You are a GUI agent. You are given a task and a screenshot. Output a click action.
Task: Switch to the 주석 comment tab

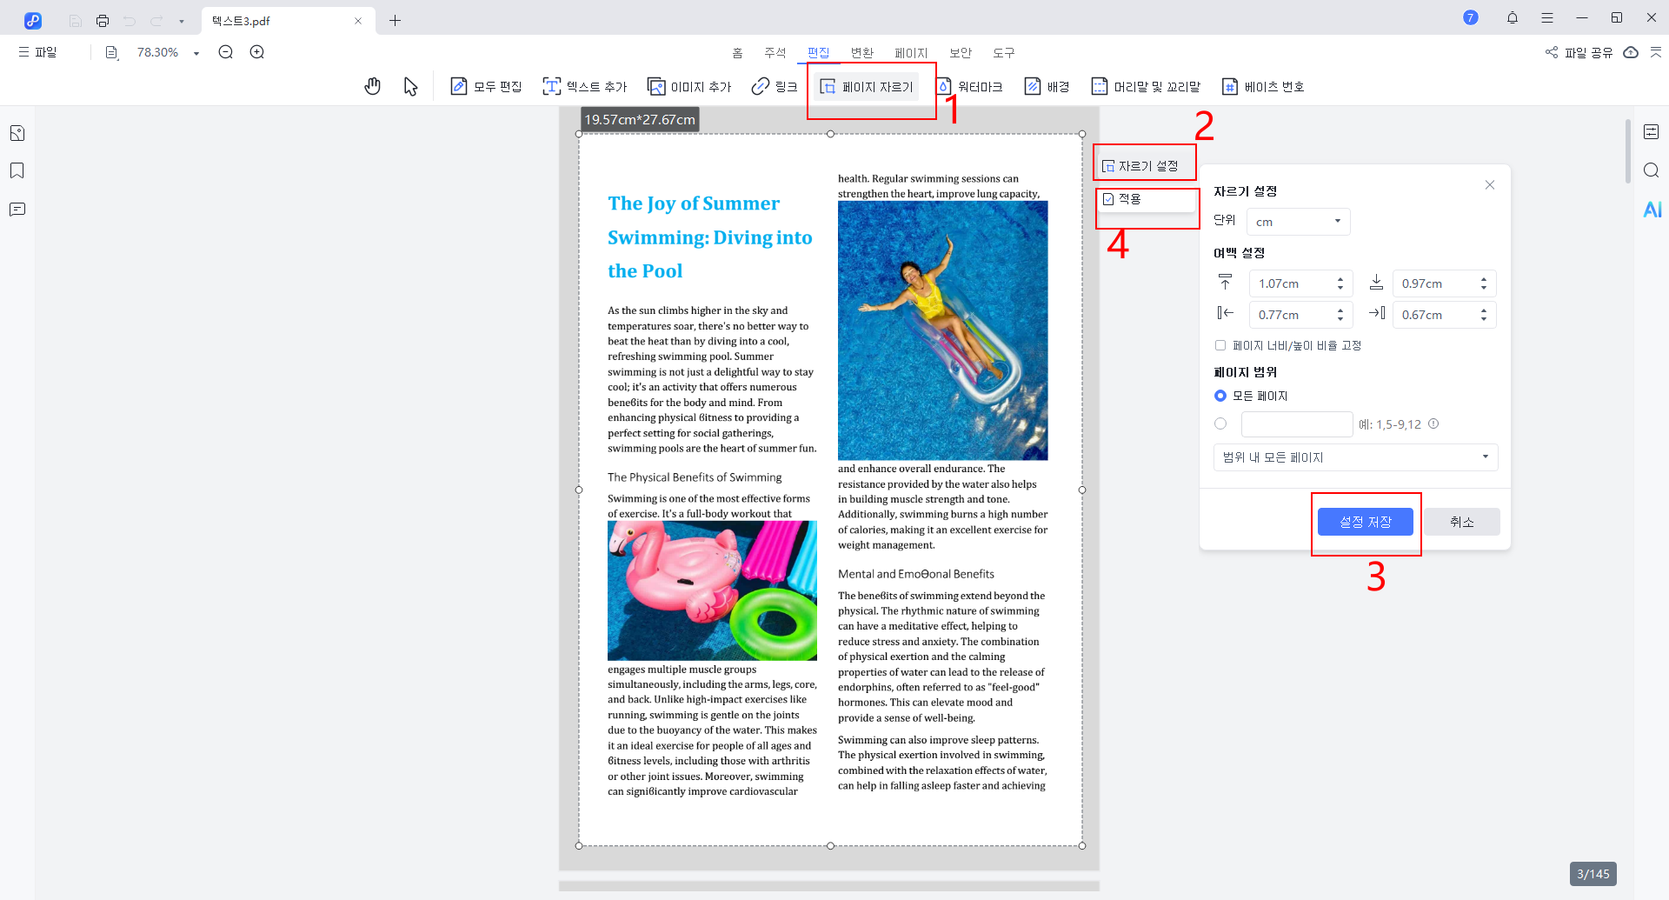pyautogui.click(x=775, y=53)
